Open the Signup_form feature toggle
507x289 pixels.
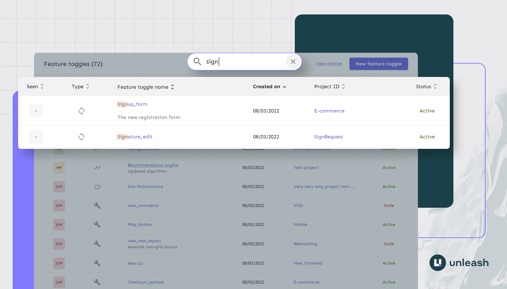coord(132,104)
